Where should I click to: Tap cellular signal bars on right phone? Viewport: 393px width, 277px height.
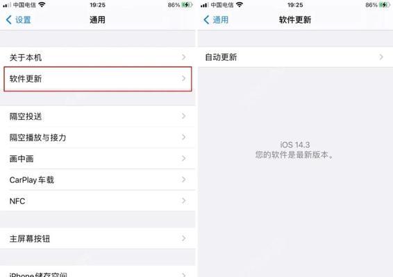(205, 5)
